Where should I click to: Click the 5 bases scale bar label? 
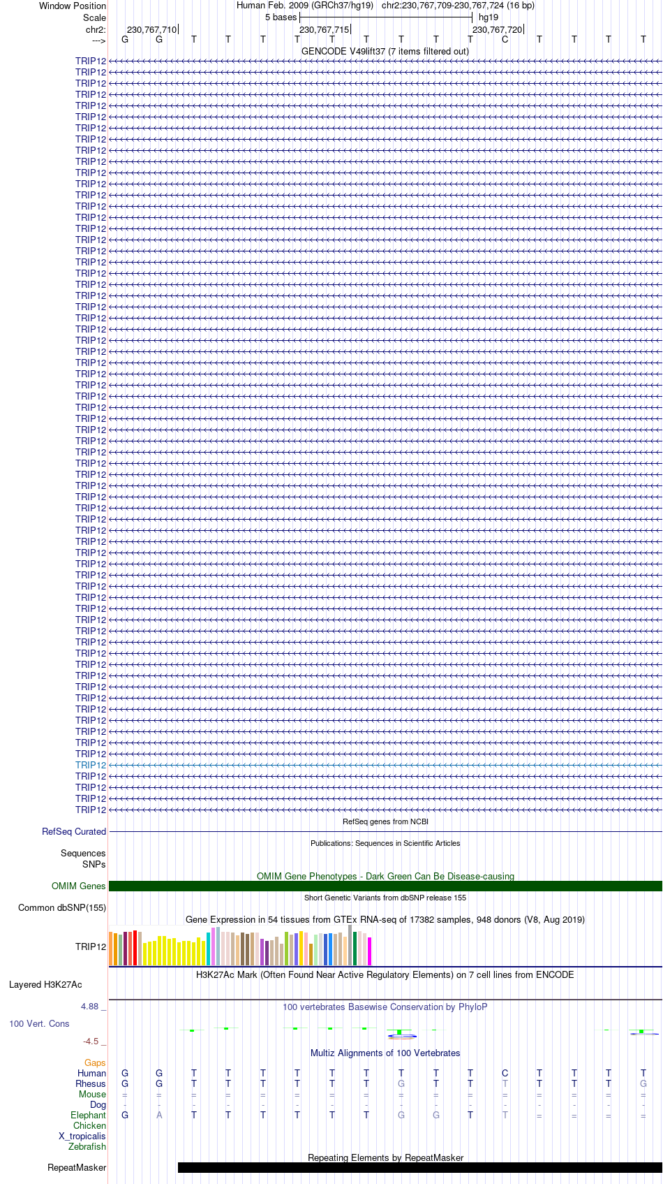(x=281, y=17)
